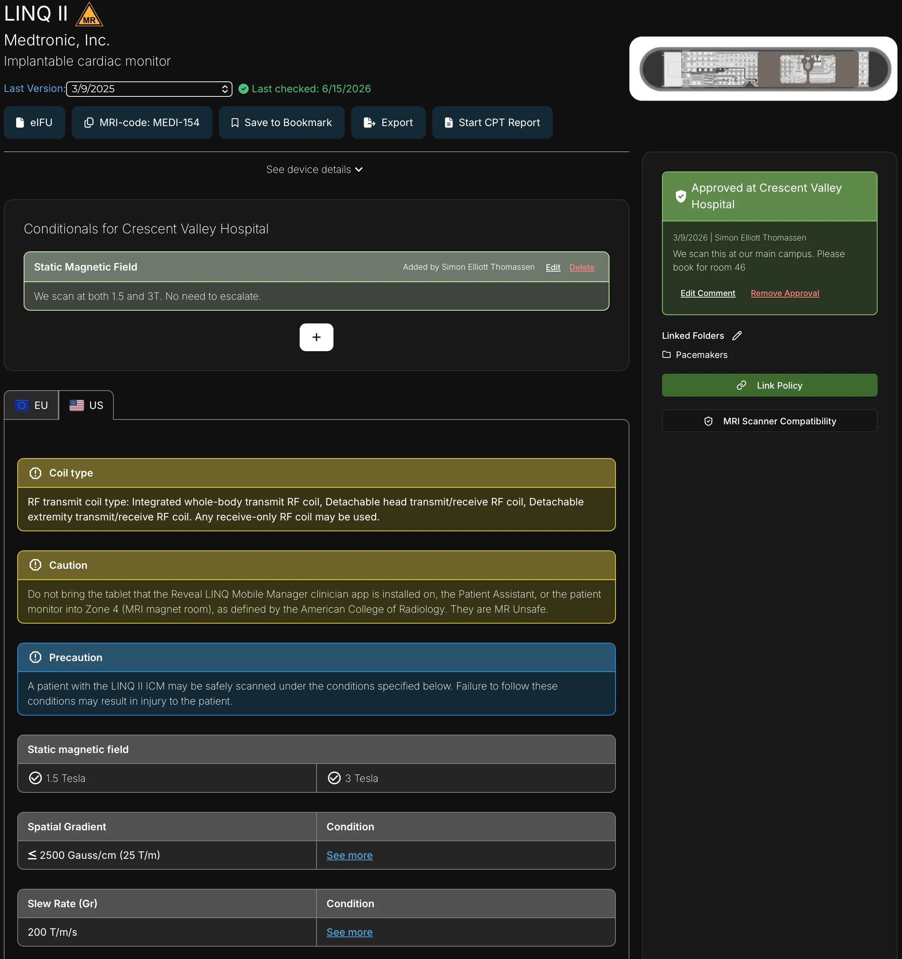Click the 'Last Version:' label
Image resolution: width=902 pixels, height=959 pixels.
coord(34,89)
